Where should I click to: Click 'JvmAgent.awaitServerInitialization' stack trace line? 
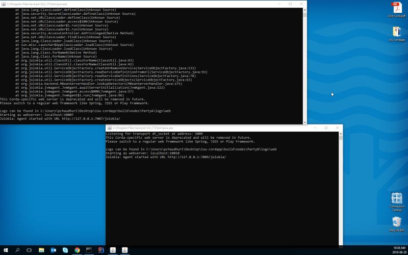coord(90,88)
